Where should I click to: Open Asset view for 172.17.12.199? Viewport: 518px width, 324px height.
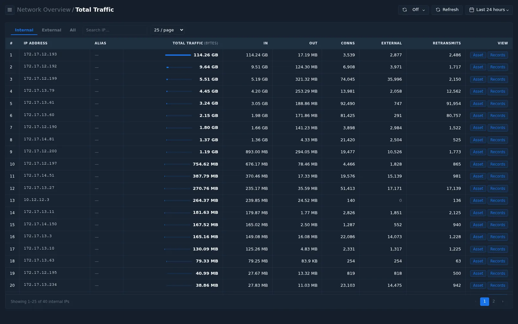tap(478, 79)
